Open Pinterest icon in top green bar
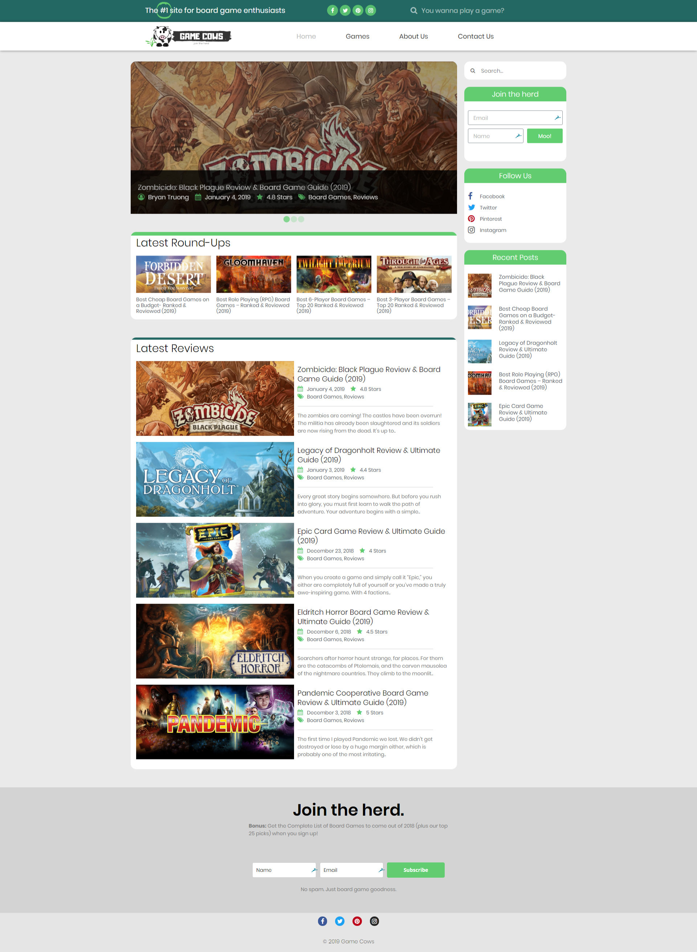 point(358,11)
